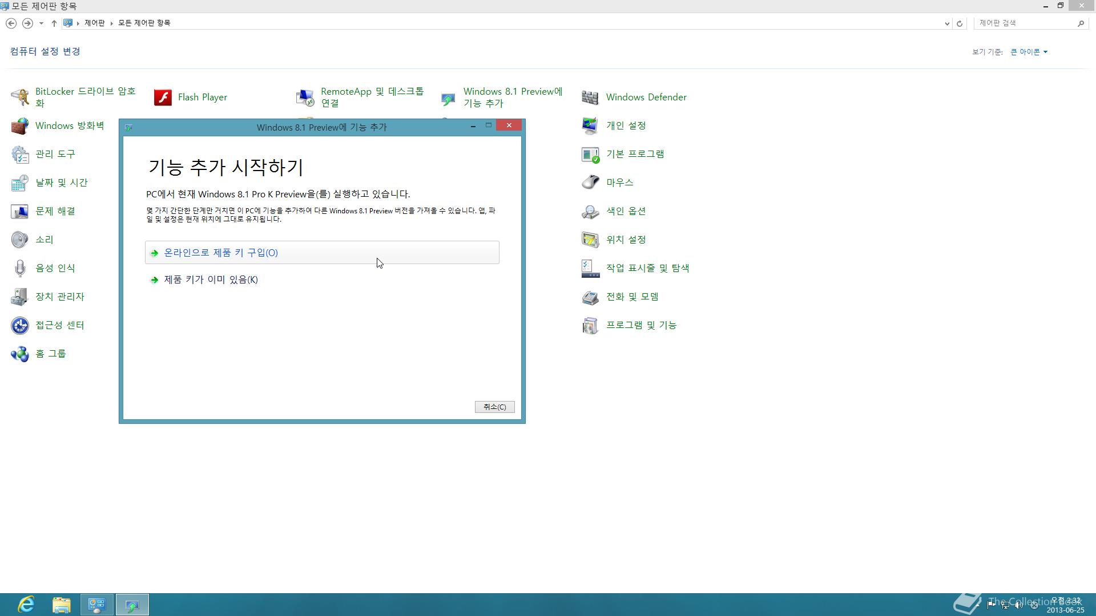Minimize the add features dialog
The height and width of the screenshot is (616, 1096).
point(473,125)
